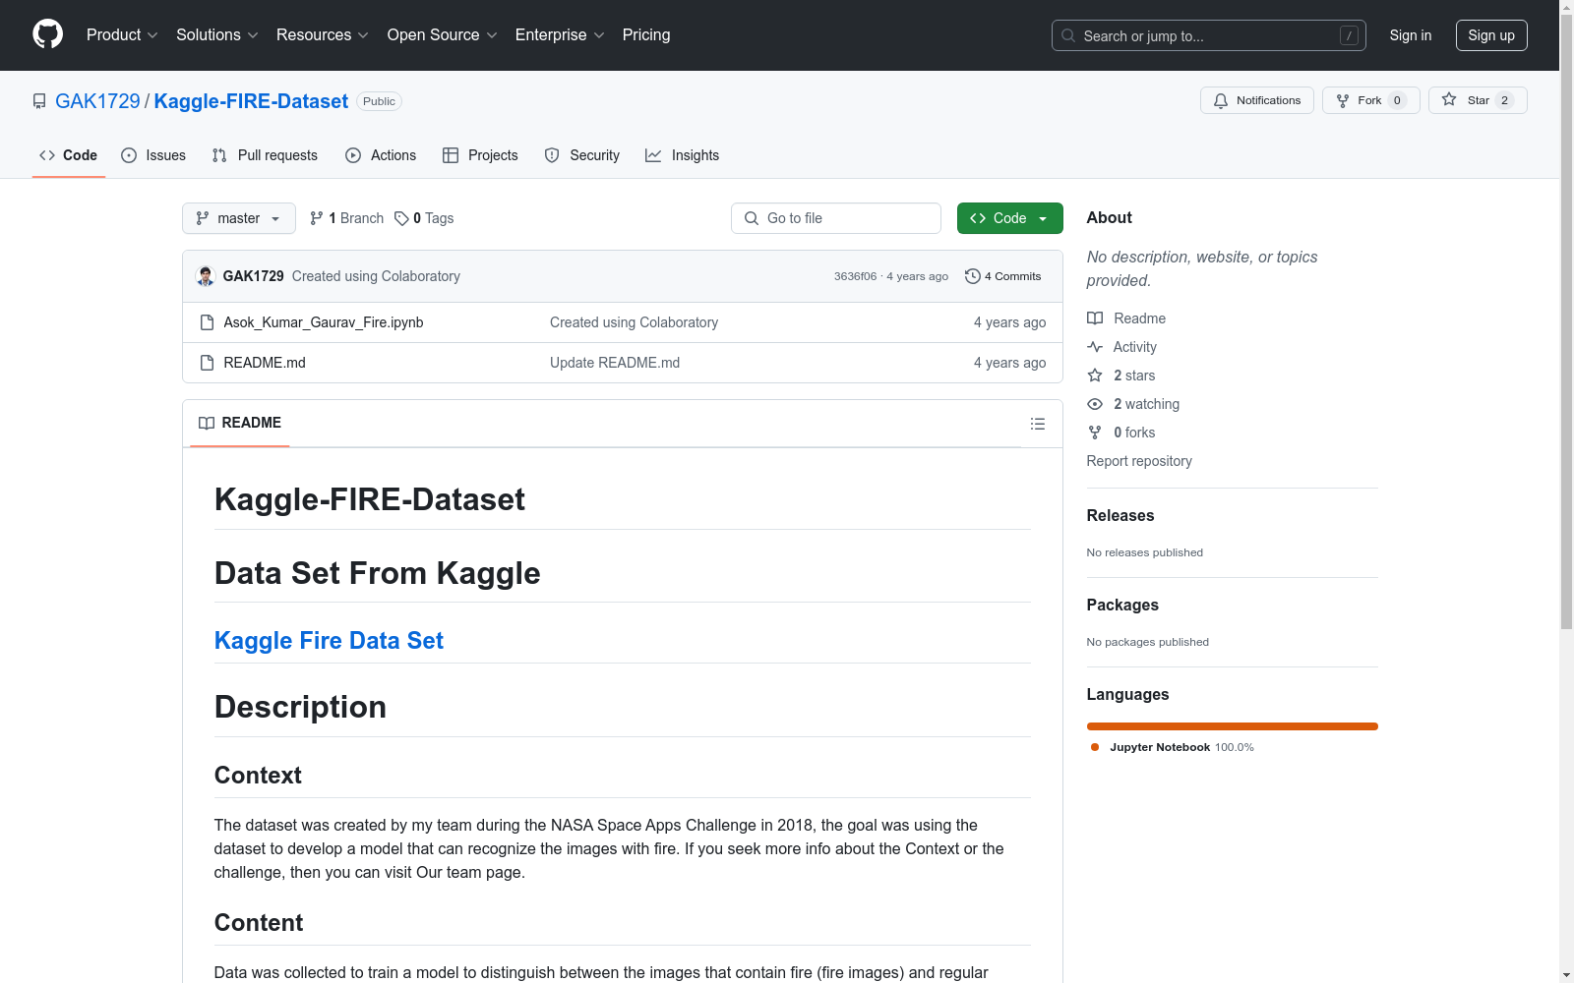
Task: Expand the Product menu
Action: 122,35
